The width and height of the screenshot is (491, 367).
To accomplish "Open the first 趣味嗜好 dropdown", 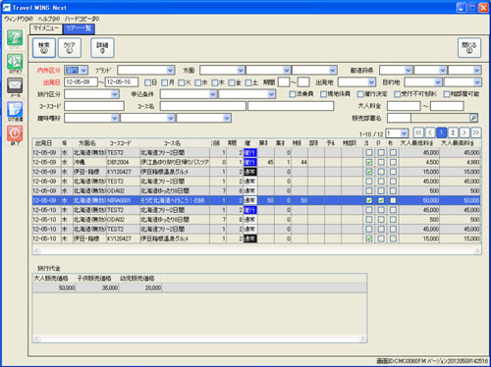I will point(115,118).
